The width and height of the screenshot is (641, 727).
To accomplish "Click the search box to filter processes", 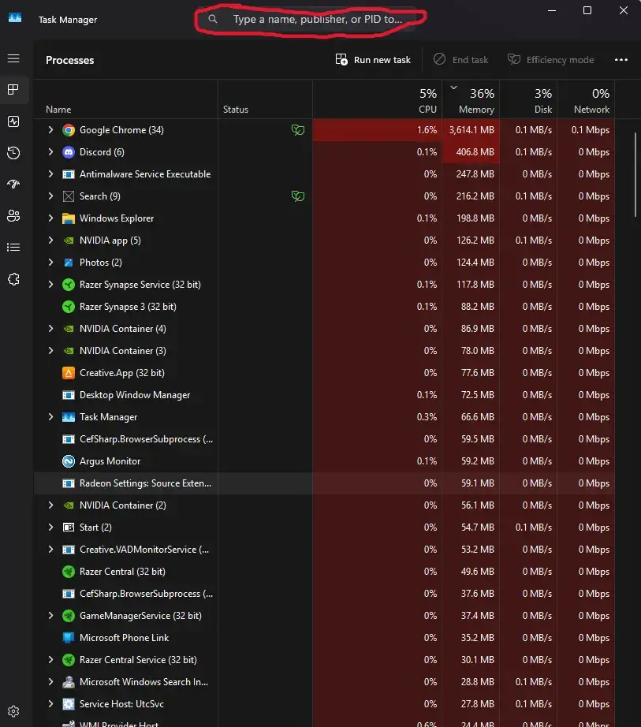I will (317, 19).
